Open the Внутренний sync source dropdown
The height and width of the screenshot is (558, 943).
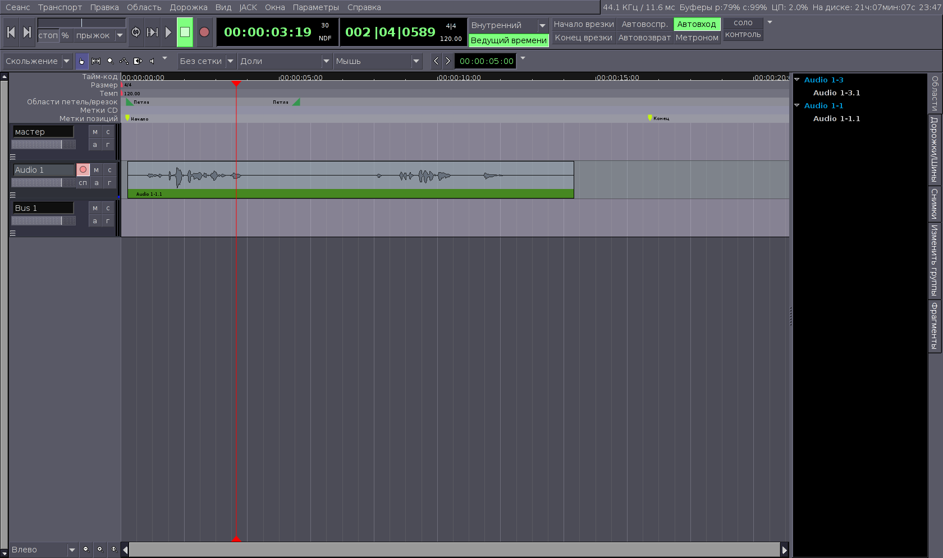(x=509, y=25)
